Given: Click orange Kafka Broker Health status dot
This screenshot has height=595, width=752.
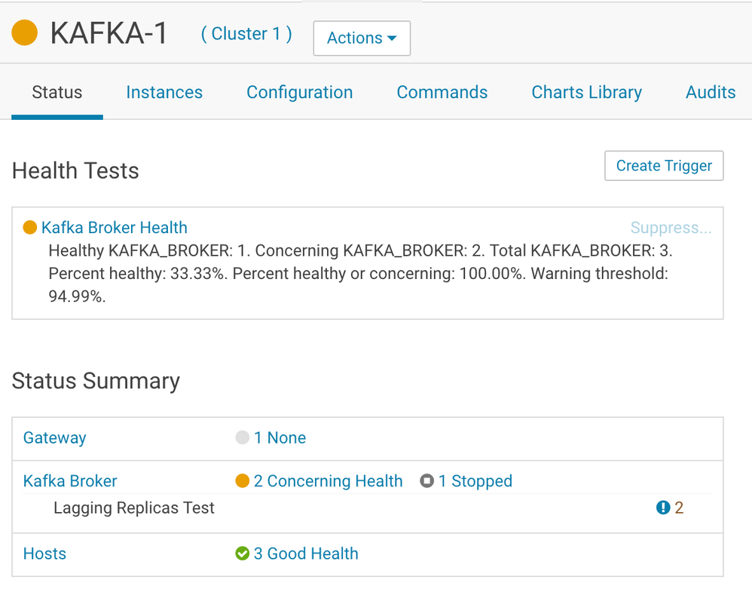Looking at the screenshot, I should coord(30,228).
